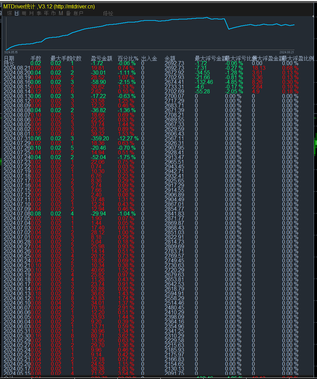
Task: Select the 日 daily statistics tab
Action: pos(17,13)
